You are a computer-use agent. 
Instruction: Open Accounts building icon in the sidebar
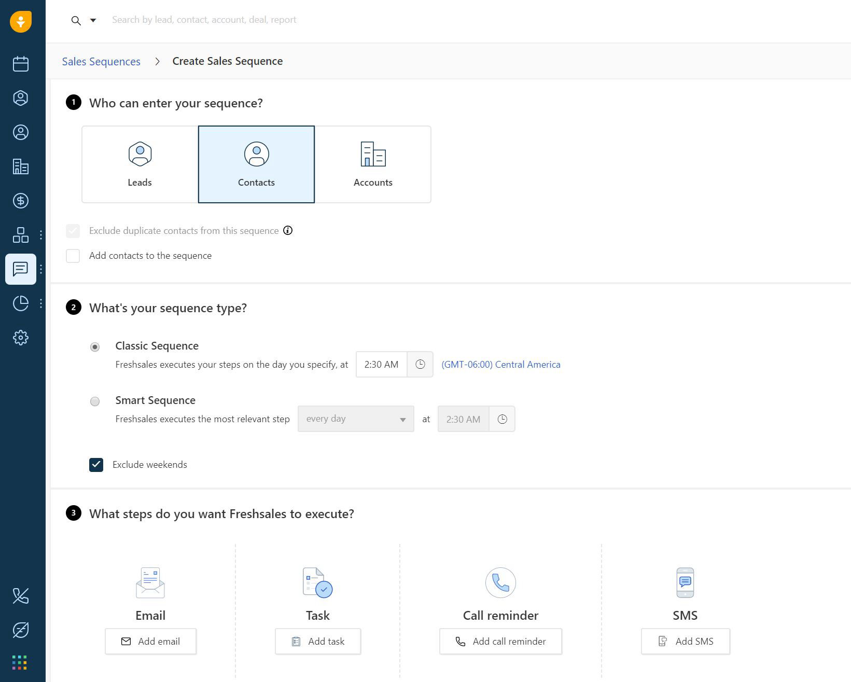[x=21, y=166]
